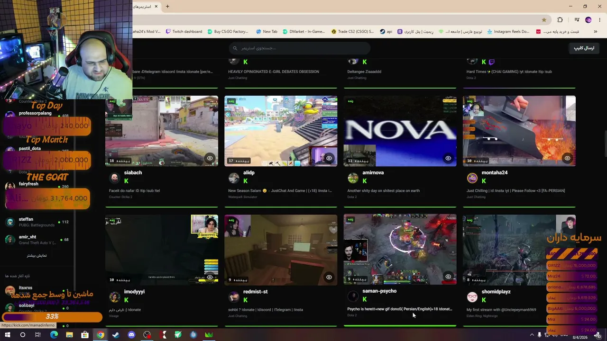The height and width of the screenshot is (341, 607).
Task: Click the alidp channel name
Action: pos(249,173)
